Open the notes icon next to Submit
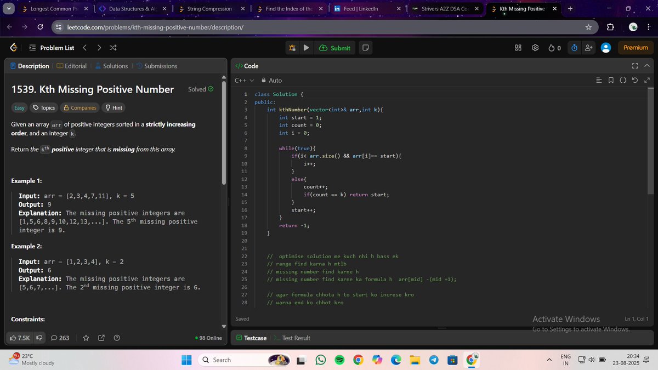This screenshot has width=658, height=370. point(365,48)
